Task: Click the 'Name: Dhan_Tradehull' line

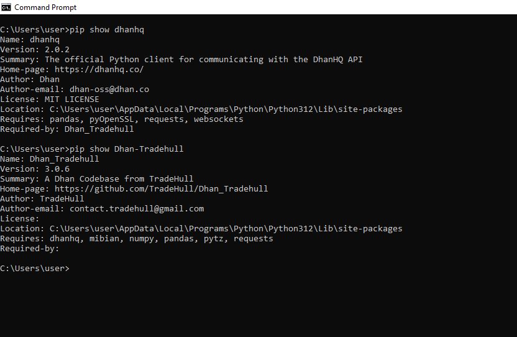Action: coord(49,159)
